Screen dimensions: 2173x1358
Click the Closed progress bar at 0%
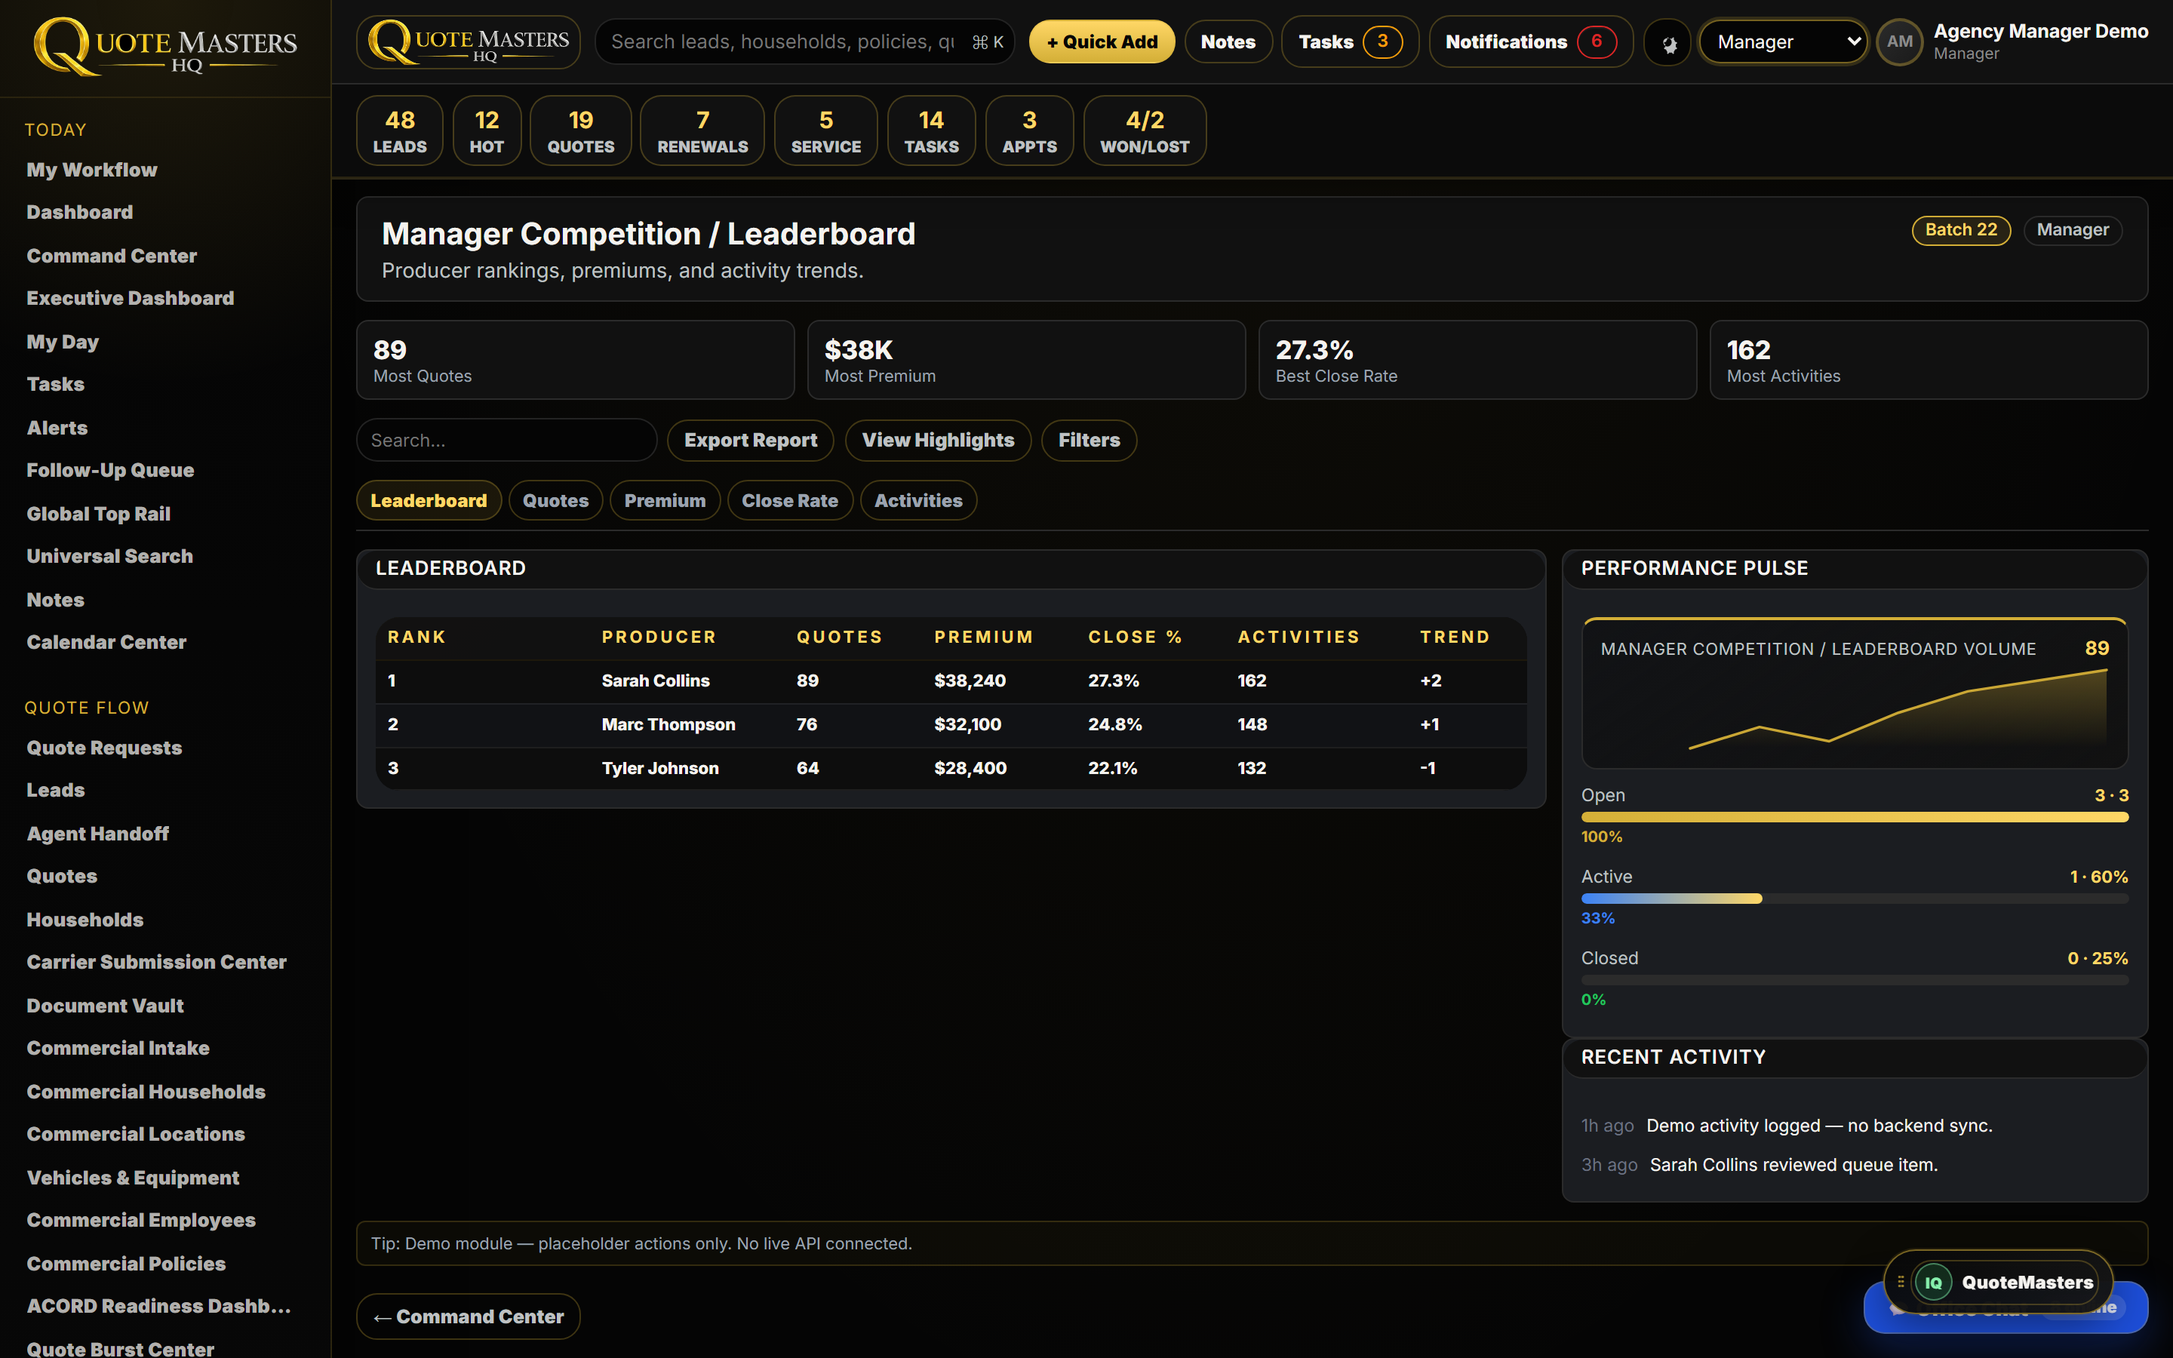coord(1855,980)
